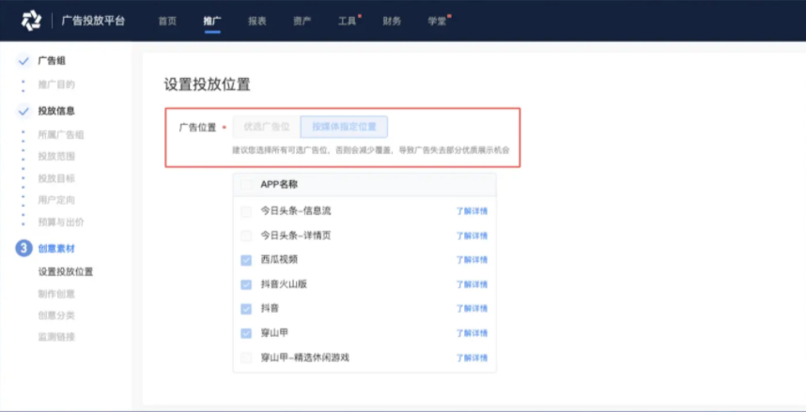Go to 推广目的 in sidebar

[56, 84]
